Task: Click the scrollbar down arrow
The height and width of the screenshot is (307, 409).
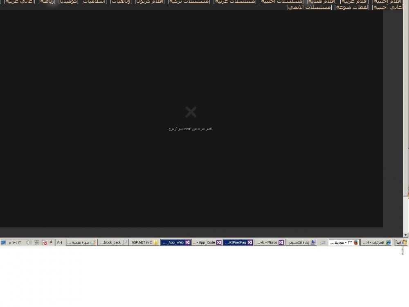Action: [406, 235]
